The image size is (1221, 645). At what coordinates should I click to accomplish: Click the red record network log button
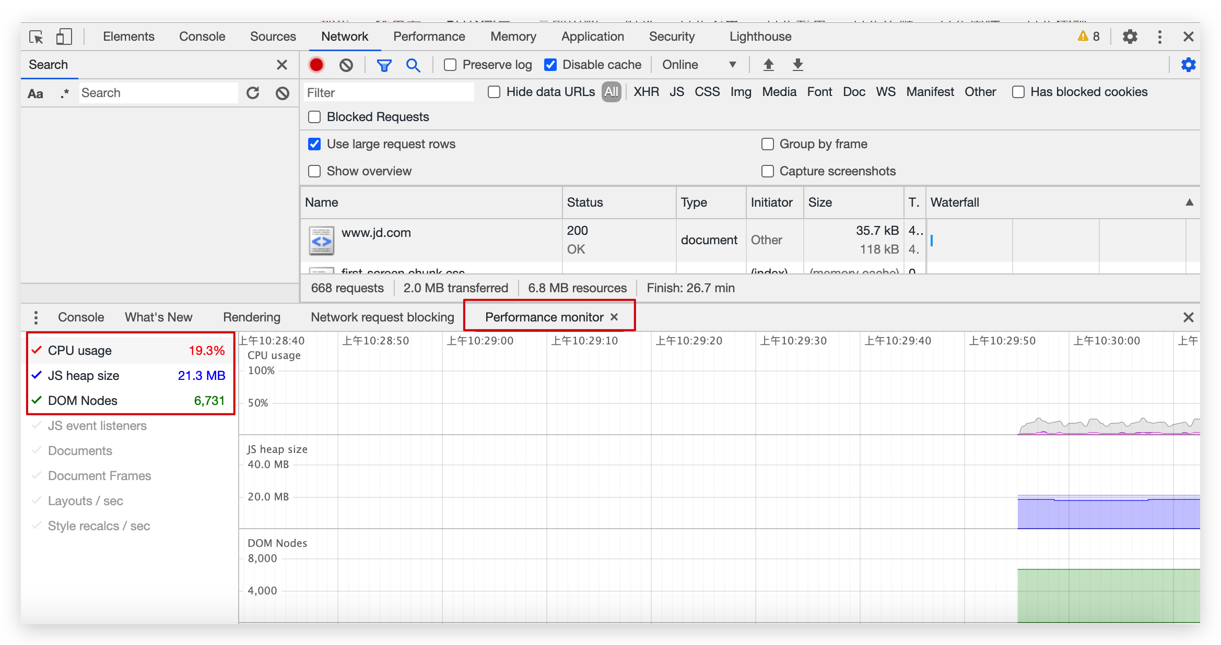pyautogui.click(x=316, y=65)
